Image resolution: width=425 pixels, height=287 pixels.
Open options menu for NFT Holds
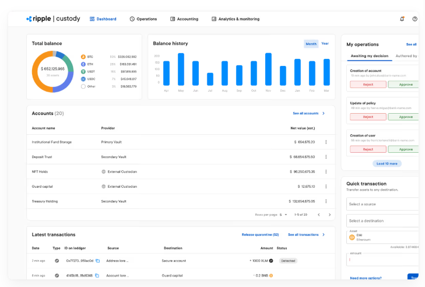[x=326, y=171]
